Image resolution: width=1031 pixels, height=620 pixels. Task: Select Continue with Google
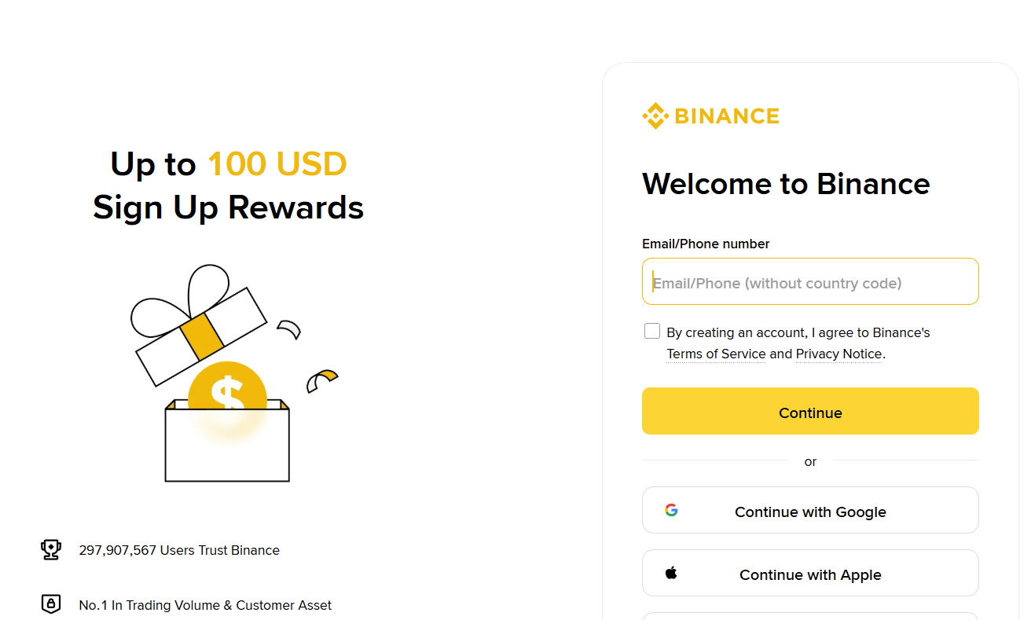tap(810, 510)
